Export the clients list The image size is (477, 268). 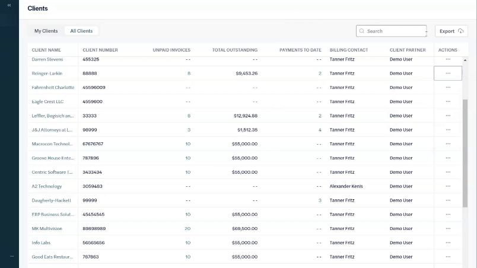[451, 31]
